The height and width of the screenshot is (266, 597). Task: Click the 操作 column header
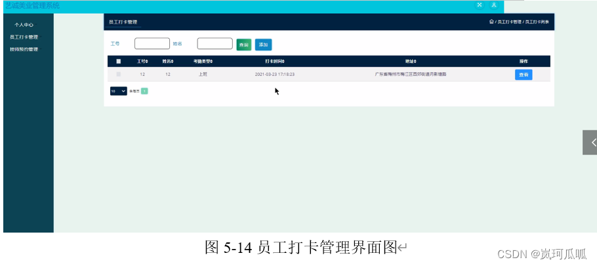[x=524, y=61]
